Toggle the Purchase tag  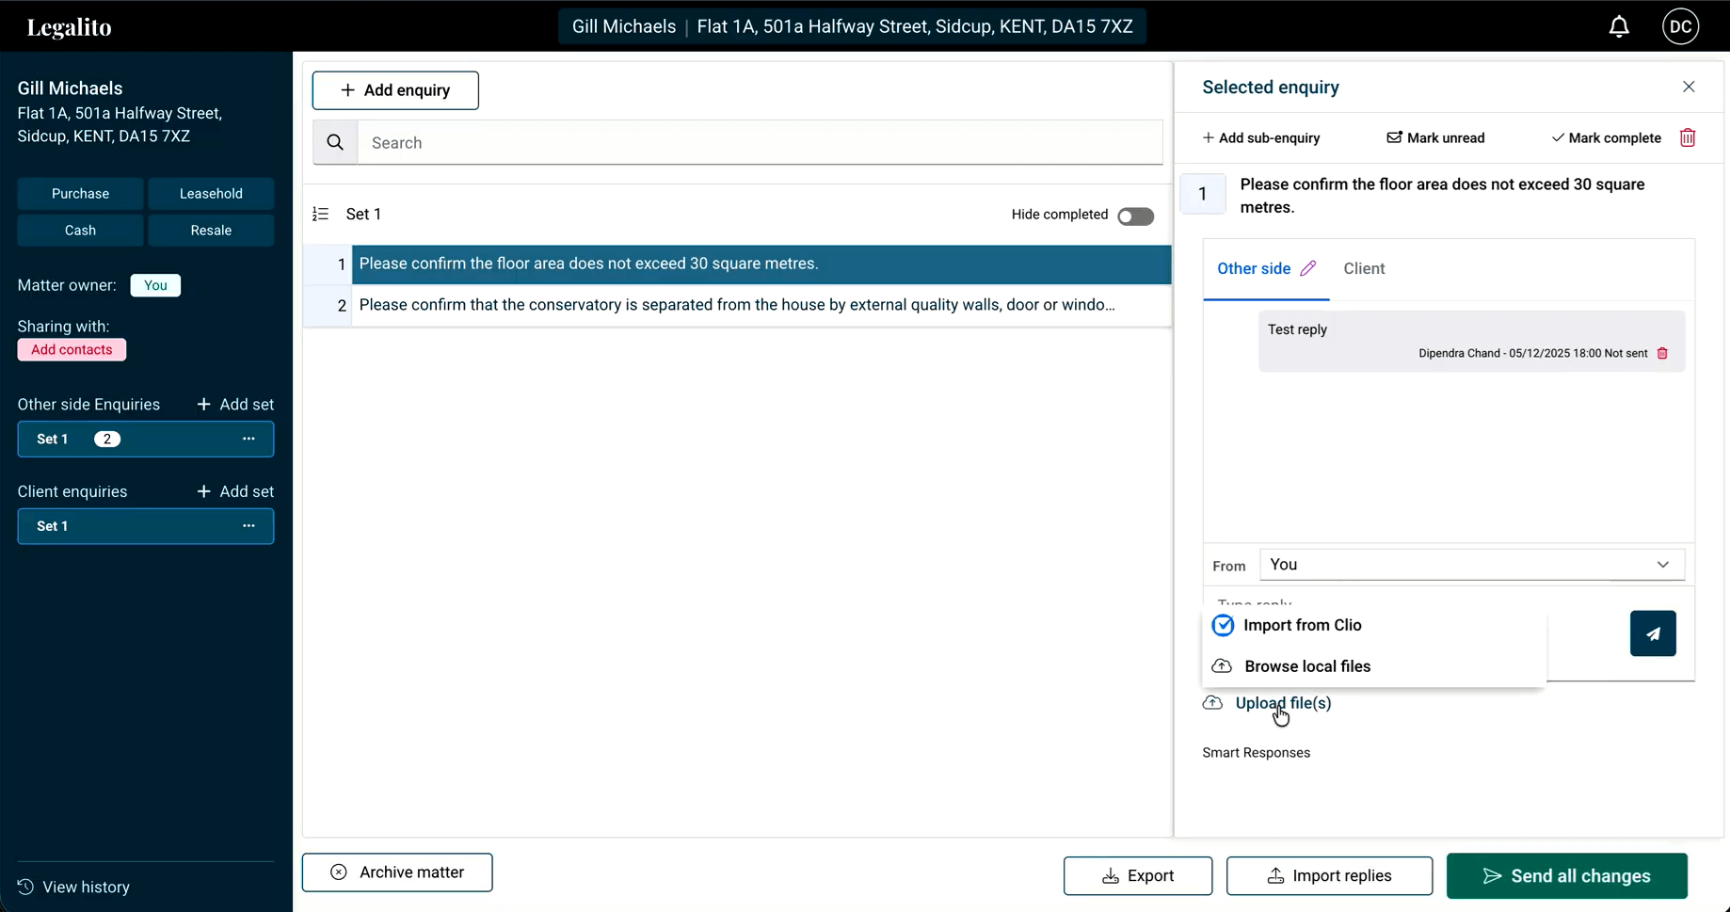pos(80,194)
